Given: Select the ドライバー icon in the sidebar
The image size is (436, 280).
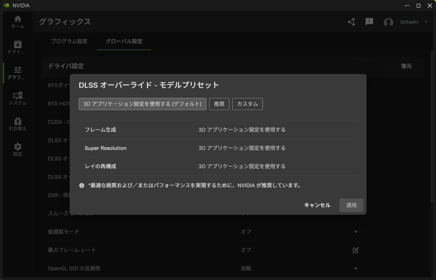Looking at the screenshot, I should coord(17,46).
